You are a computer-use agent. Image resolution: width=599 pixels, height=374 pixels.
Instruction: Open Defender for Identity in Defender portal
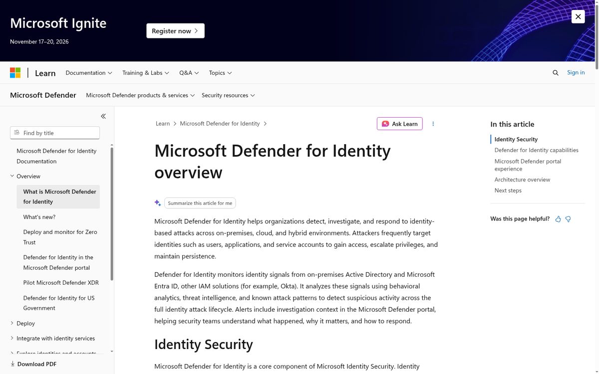[58, 262]
